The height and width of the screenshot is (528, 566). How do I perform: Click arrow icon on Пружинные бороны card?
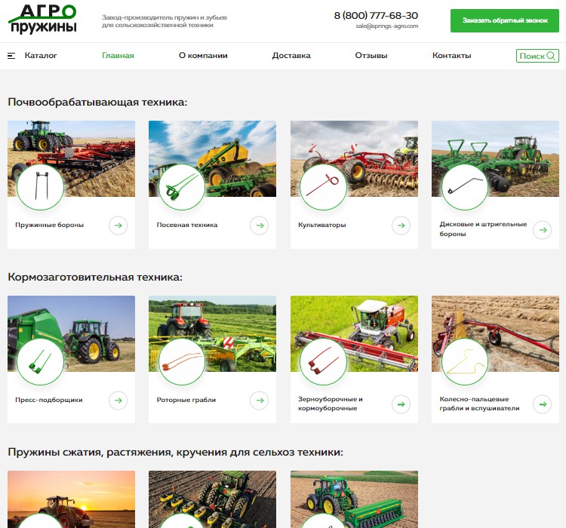pyautogui.click(x=118, y=226)
